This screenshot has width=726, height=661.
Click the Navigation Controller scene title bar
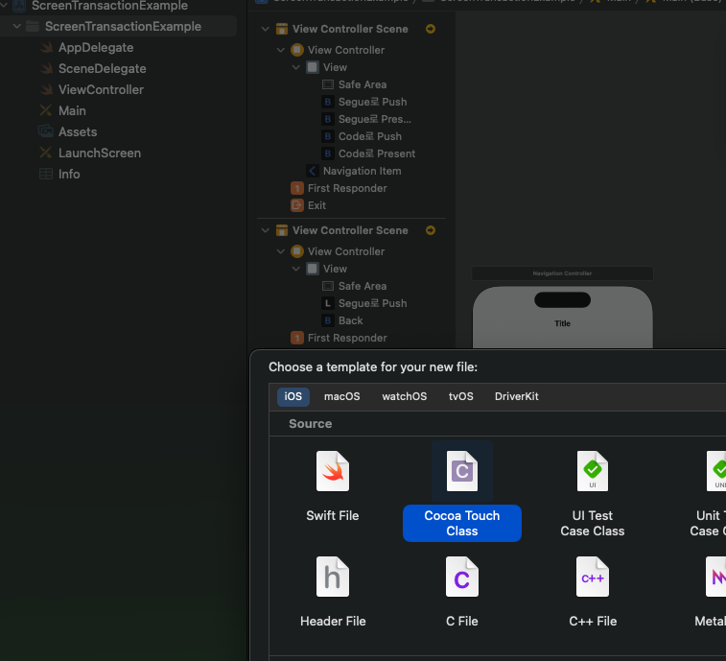click(x=562, y=273)
